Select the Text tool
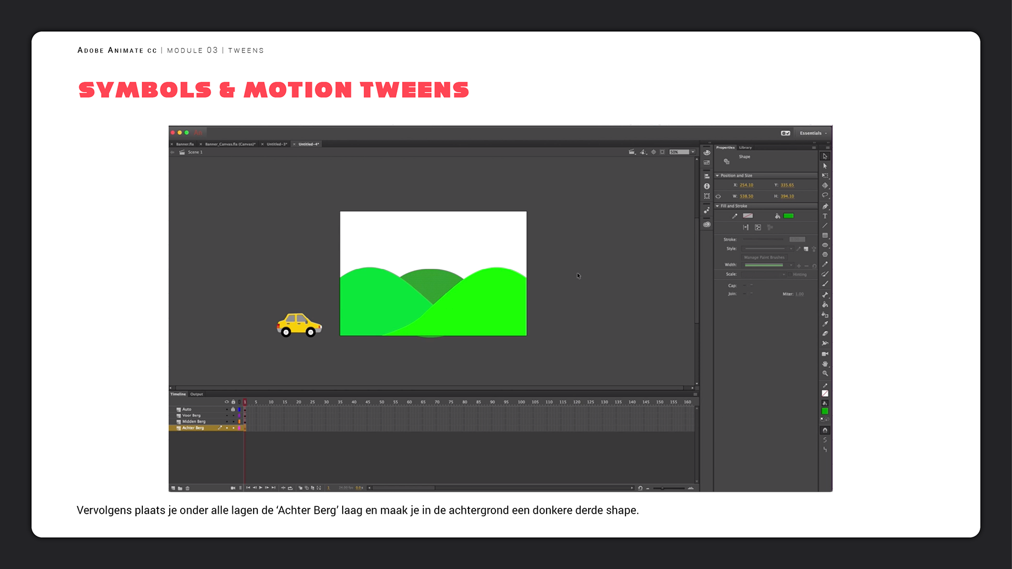Viewport: 1012px width, 569px height. tap(825, 216)
